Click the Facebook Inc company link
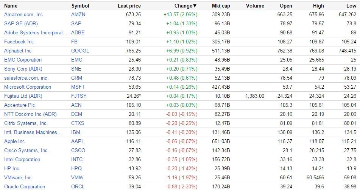Image resolution: width=360 pixels, height=191 pixels. 19,42
